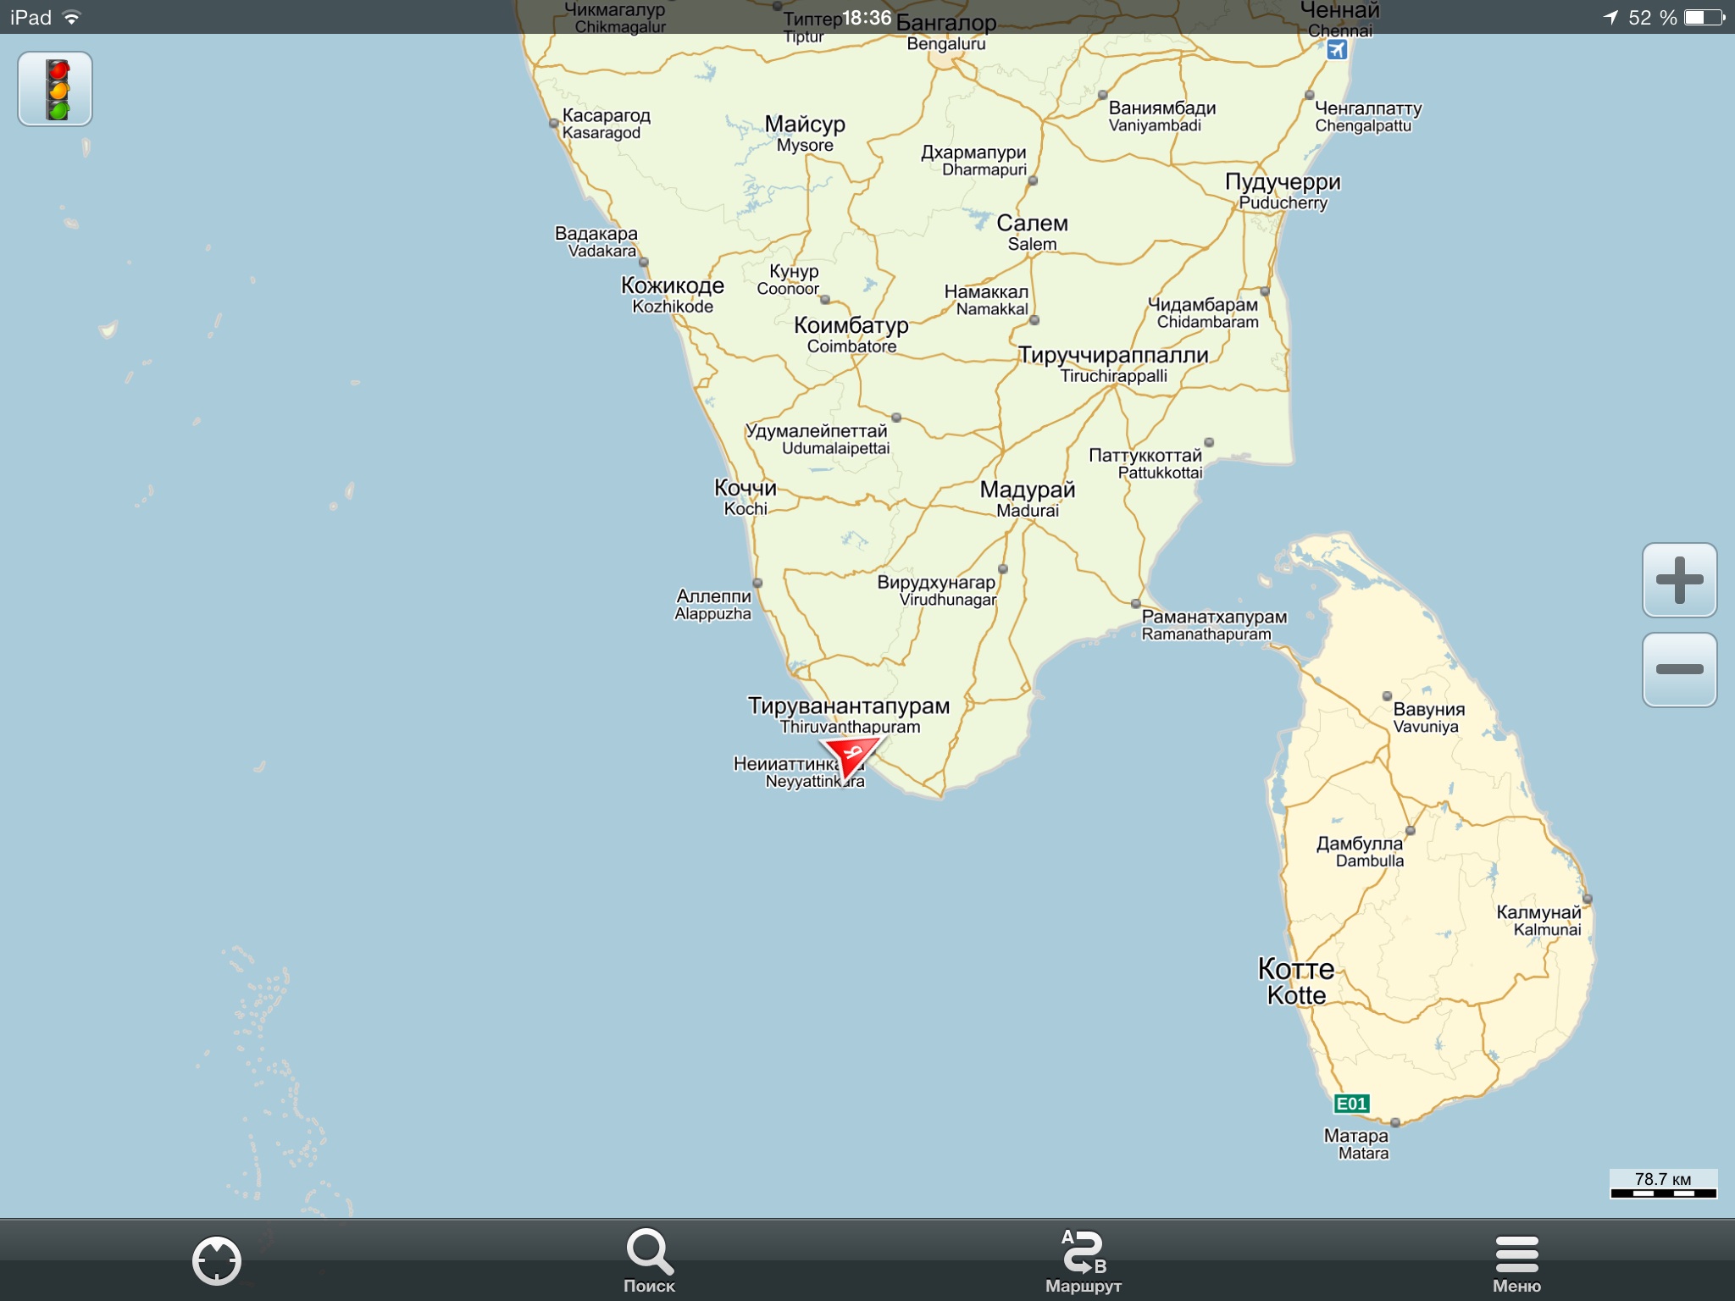Select the Дамбулла Dambulla label
Viewport: 1735px width, 1301px height.
pos(1360,851)
